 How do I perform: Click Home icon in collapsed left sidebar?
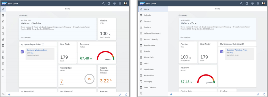coord(3,9)
